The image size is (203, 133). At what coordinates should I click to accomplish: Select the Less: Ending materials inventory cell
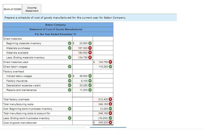[x=37, y=57]
